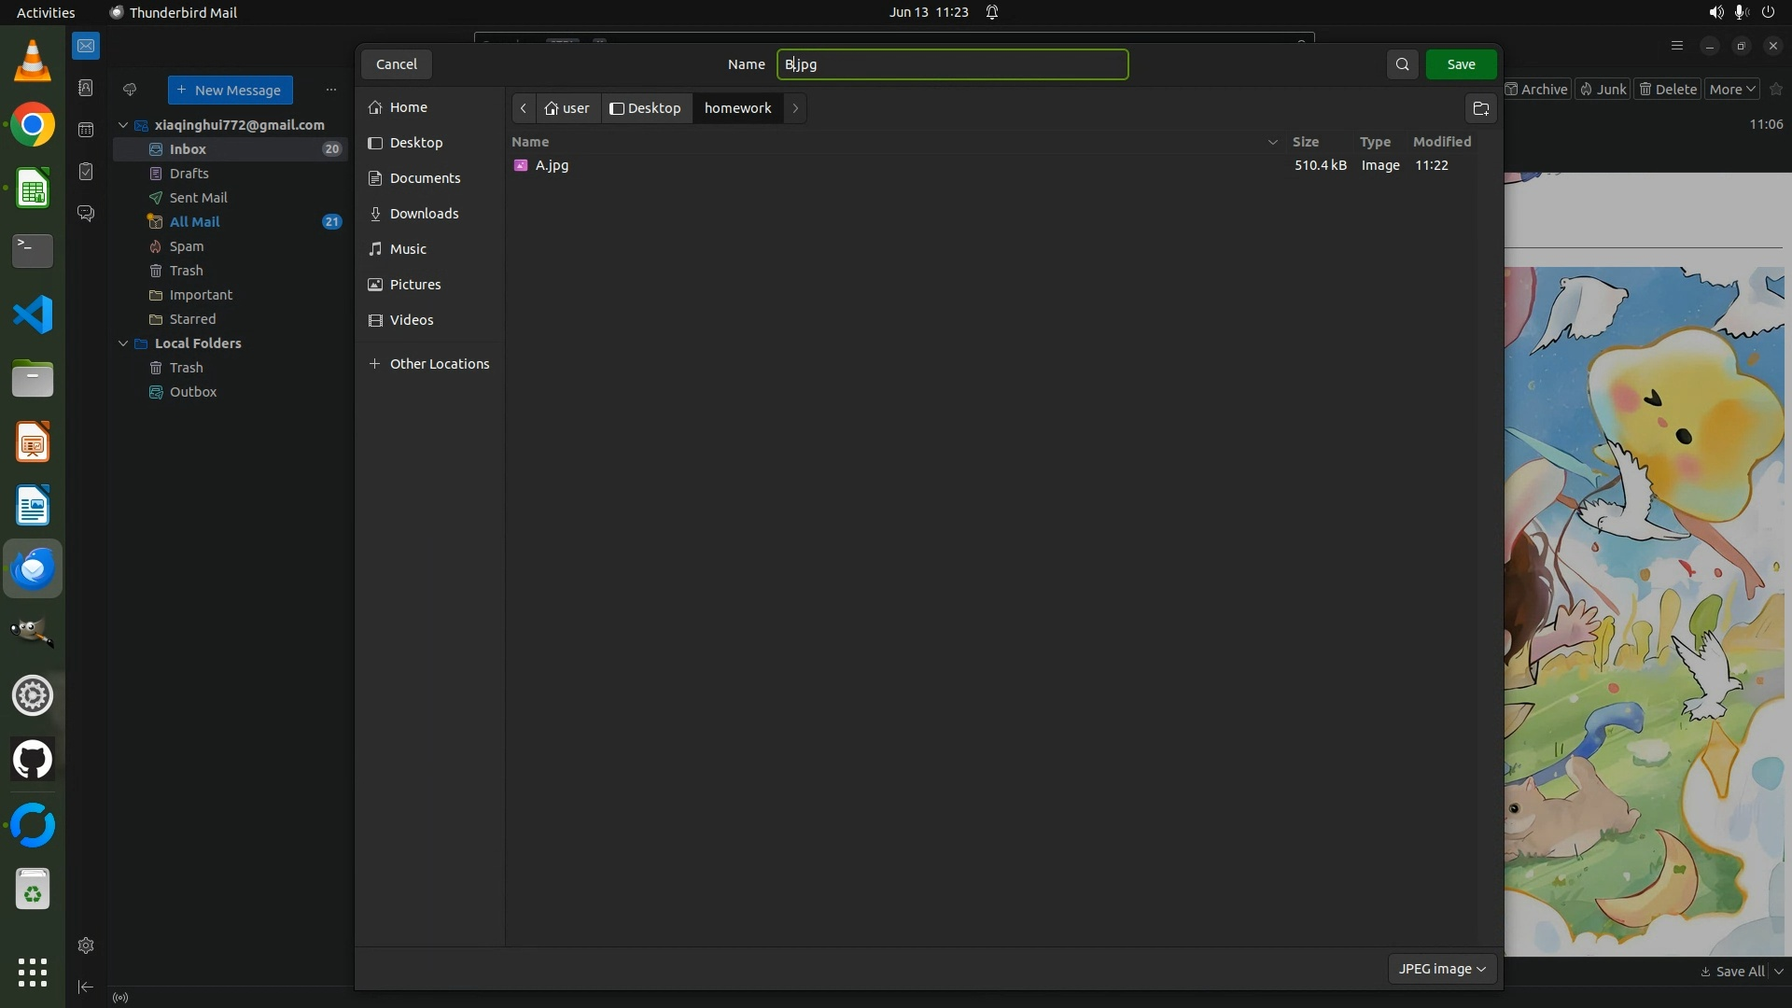
Task: Select Downloads in the places sidebar
Action: tap(424, 214)
